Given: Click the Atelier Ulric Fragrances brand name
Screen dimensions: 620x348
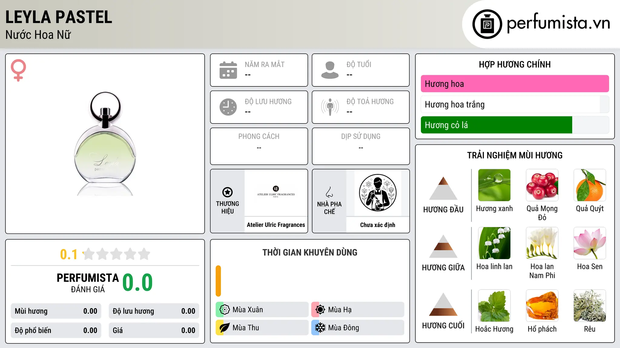Looking at the screenshot, I should pyautogui.click(x=276, y=225).
